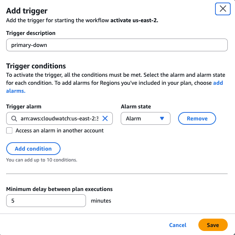This screenshot has width=235, height=235.
Task: Click the 'Trigger alarm' label
Action: 24,107
